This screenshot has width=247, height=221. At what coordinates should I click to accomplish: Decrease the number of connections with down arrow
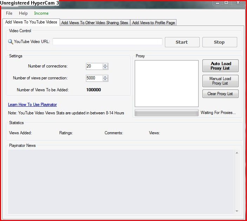click(105, 68)
